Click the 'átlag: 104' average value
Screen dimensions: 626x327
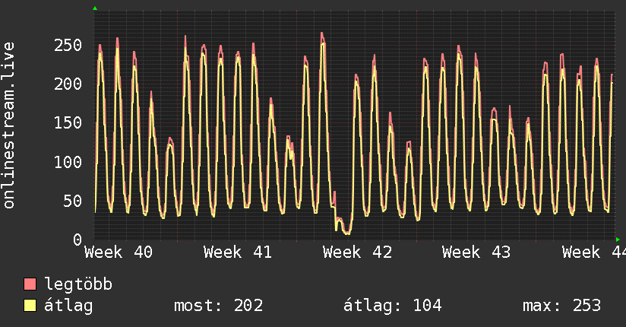tap(393, 306)
